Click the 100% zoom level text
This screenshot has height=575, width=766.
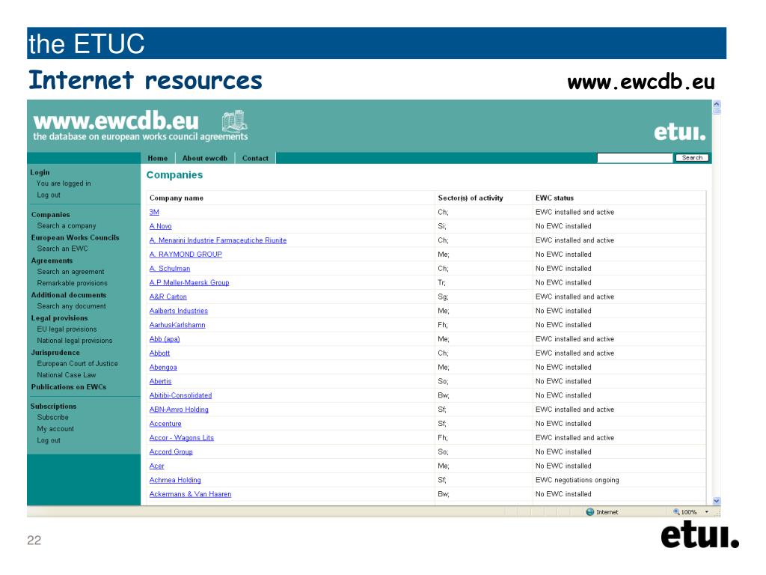689,512
